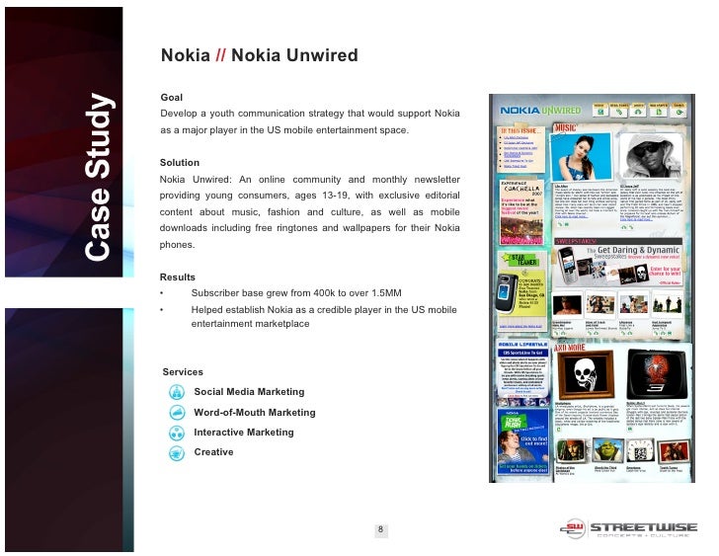Click the 'Creative' service label

coord(213,452)
